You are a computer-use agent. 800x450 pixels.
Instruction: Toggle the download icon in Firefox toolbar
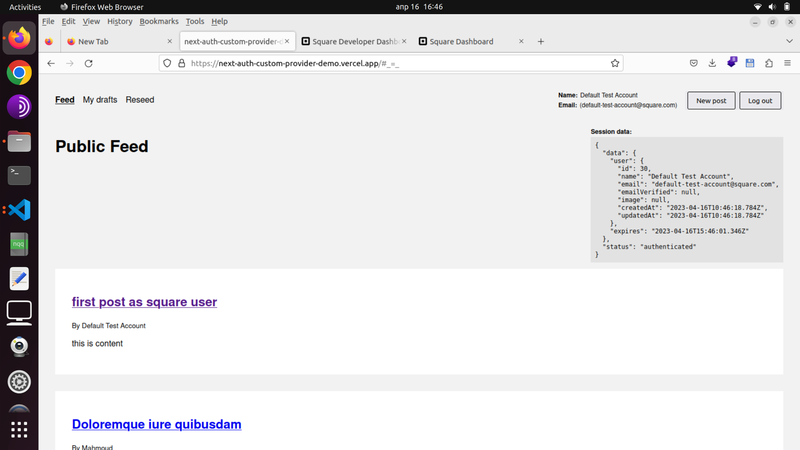[x=712, y=63]
